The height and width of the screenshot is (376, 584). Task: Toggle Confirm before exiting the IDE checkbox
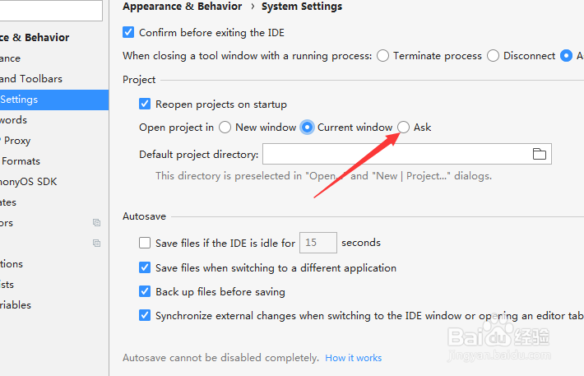(128, 33)
